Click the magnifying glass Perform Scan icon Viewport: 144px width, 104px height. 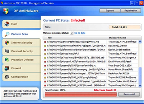tap(7, 34)
